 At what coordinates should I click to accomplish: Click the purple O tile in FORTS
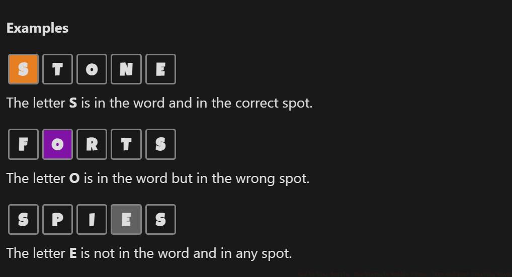point(57,144)
